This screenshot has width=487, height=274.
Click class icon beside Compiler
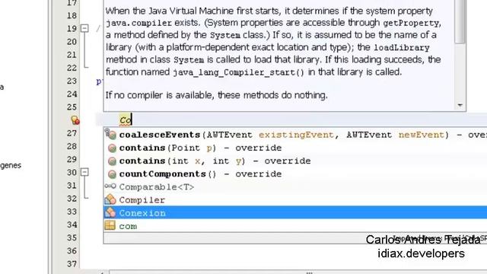point(110,199)
